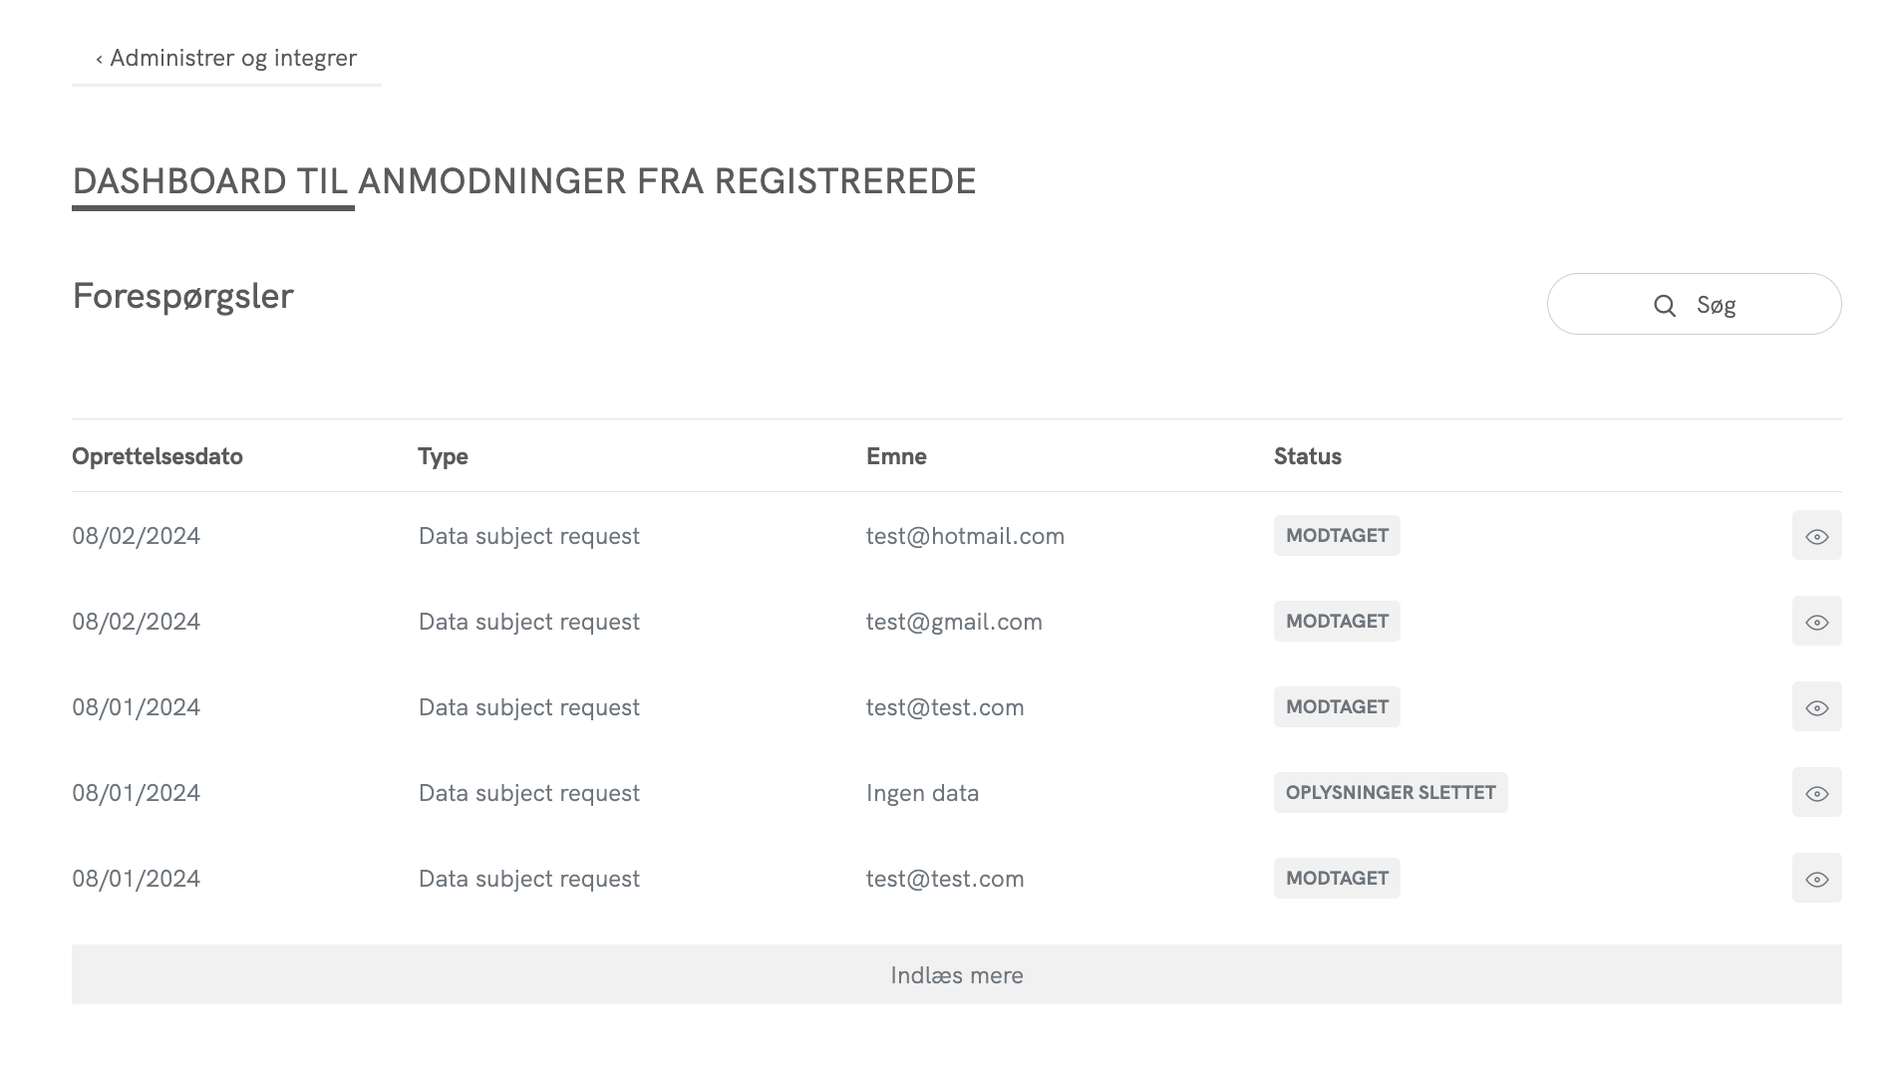Viewport: 1900px width, 1066px height.
Task: Click the magnifier icon in search box
Action: pyautogui.click(x=1664, y=306)
